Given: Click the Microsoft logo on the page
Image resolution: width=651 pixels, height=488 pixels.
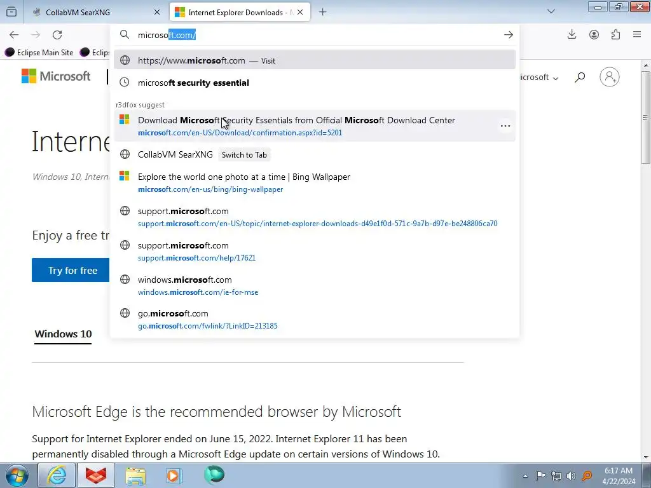Looking at the screenshot, I should 56,76.
